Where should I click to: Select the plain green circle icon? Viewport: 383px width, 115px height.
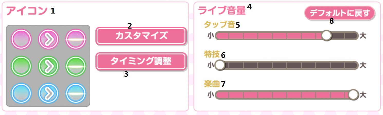pos(21,66)
